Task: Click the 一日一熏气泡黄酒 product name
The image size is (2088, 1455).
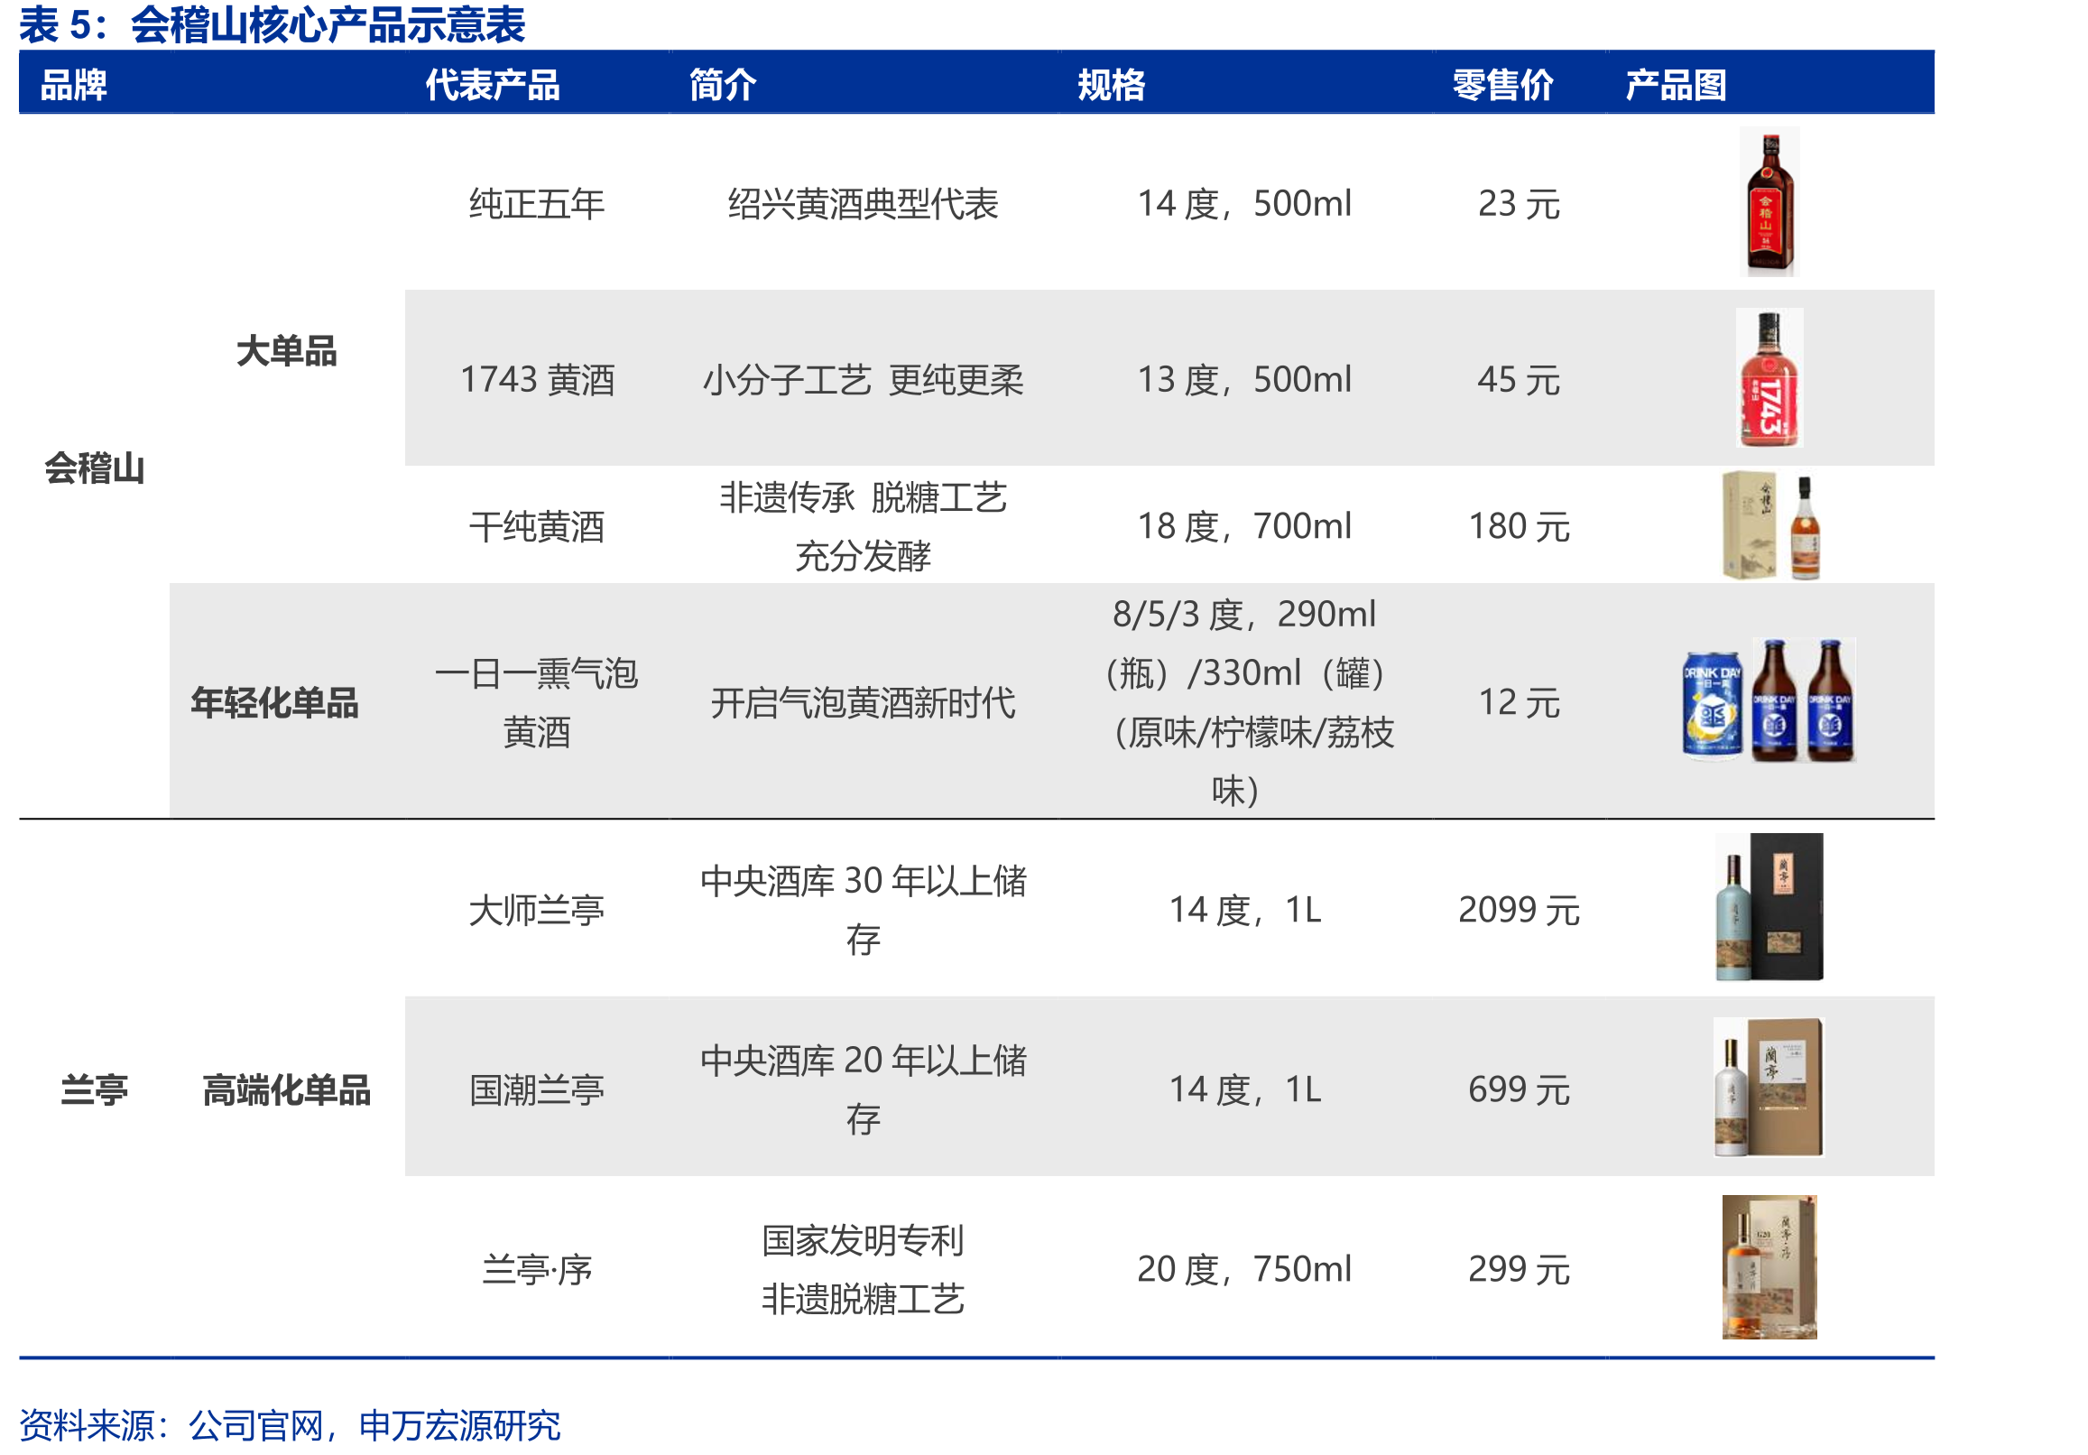Action: click(x=537, y=702)
